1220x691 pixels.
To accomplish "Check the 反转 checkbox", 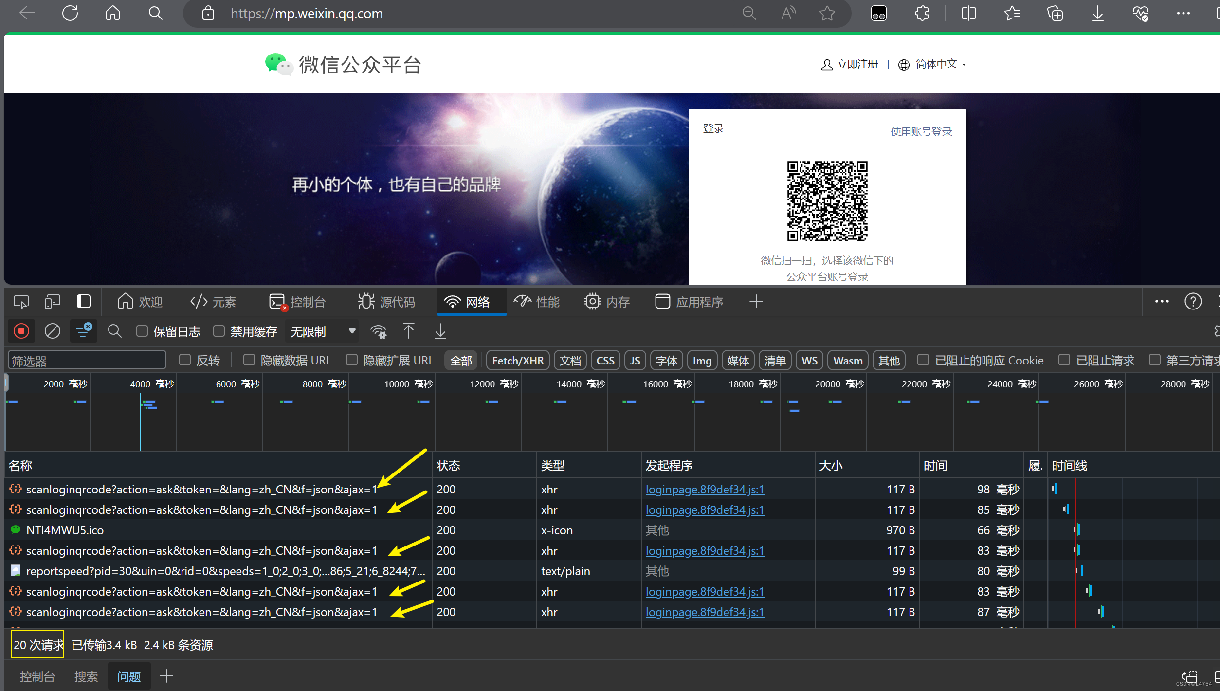I will click(185, 360).
